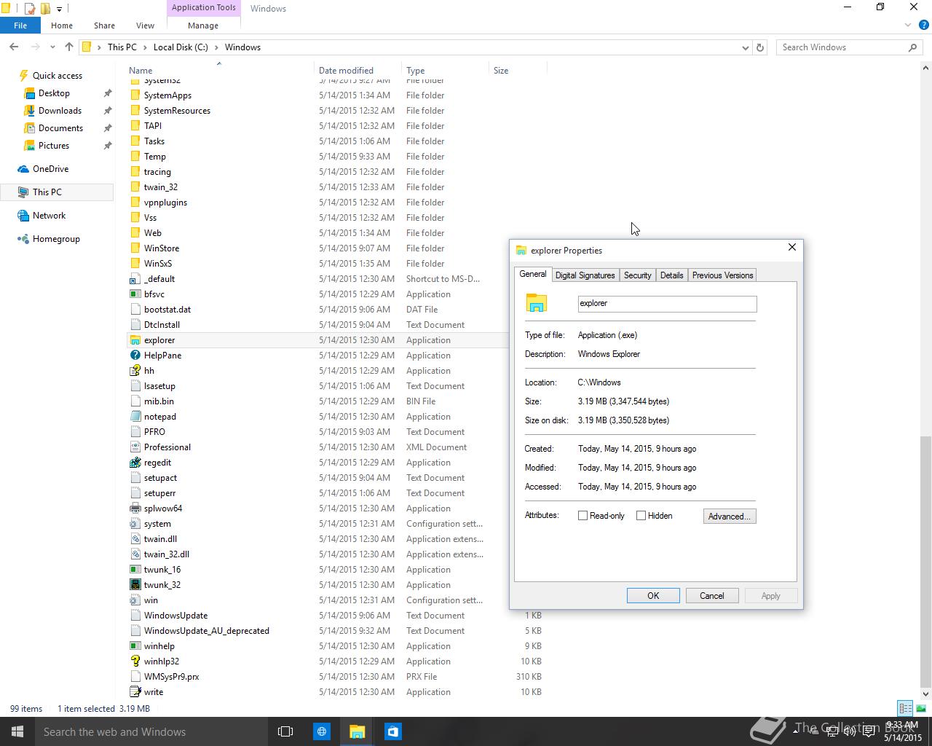Select the HelpPane application icon

point(135,356)
